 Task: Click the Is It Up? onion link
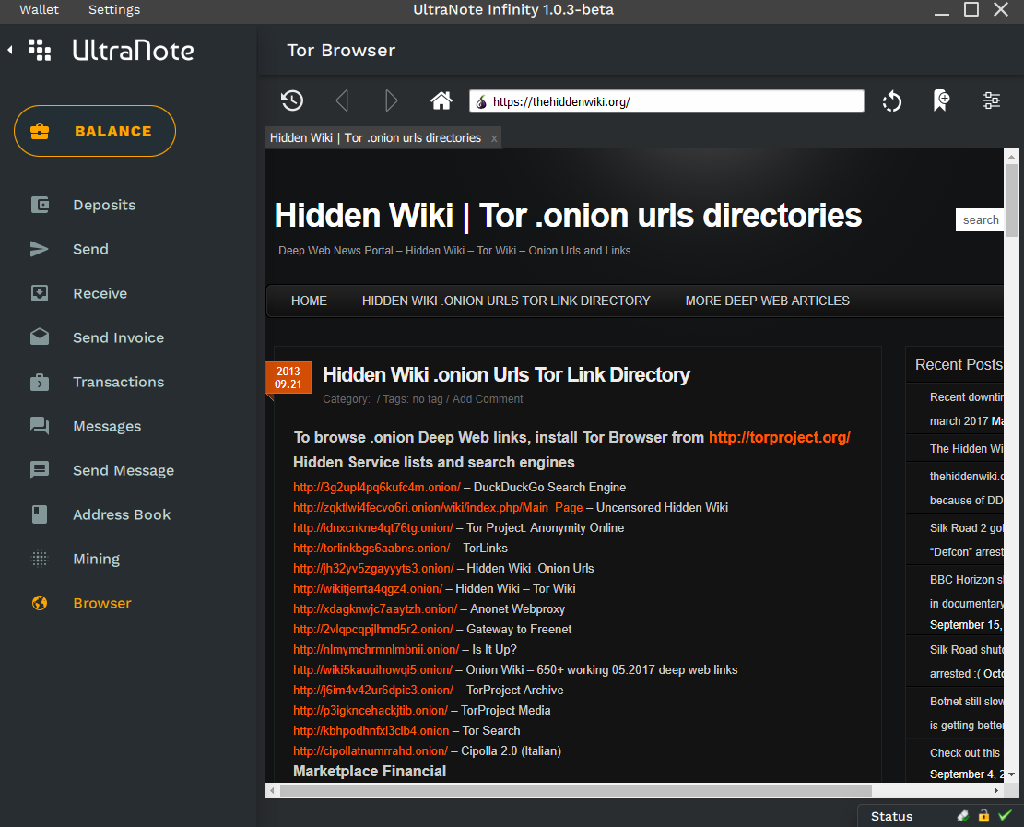click(376, 649)
